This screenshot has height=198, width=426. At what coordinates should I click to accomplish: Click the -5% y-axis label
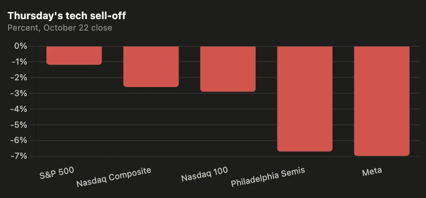click(x=19, y=125)
